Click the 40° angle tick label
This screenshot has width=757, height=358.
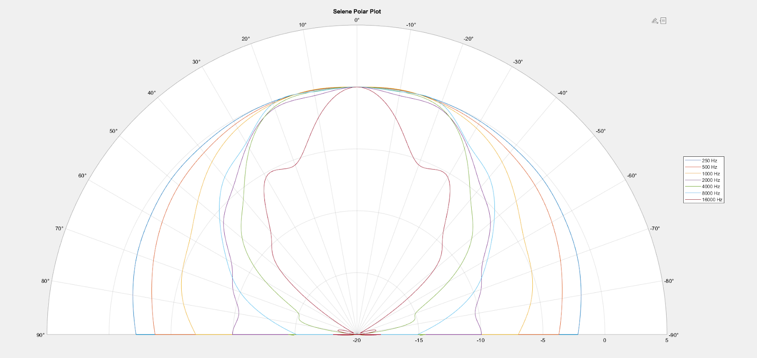click(x=151, y=93)
